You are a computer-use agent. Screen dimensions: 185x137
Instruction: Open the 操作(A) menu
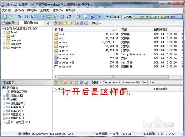[19, 10]
